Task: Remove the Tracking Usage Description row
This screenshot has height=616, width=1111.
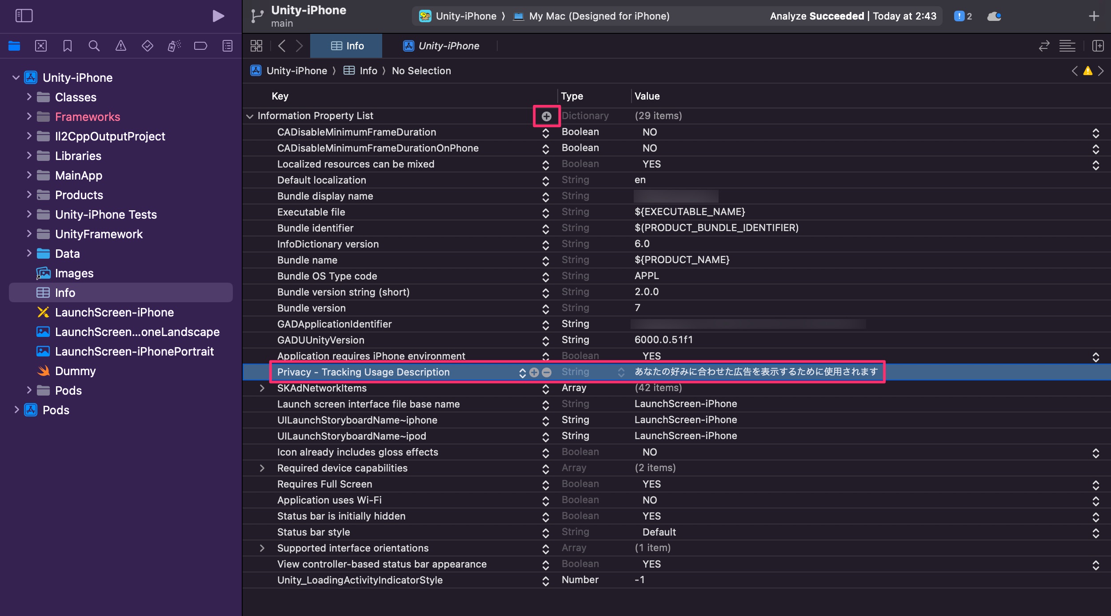Action: point(547,372)
